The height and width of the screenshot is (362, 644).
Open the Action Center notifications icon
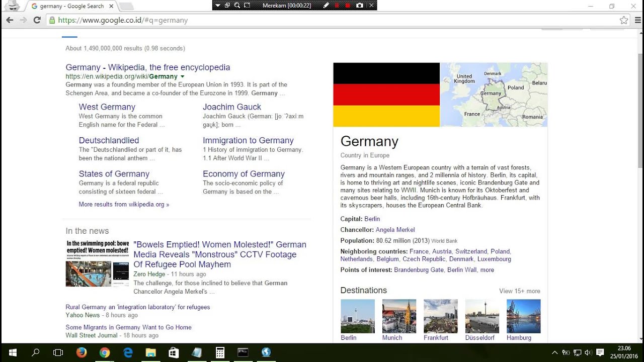[x=600, y=352]
